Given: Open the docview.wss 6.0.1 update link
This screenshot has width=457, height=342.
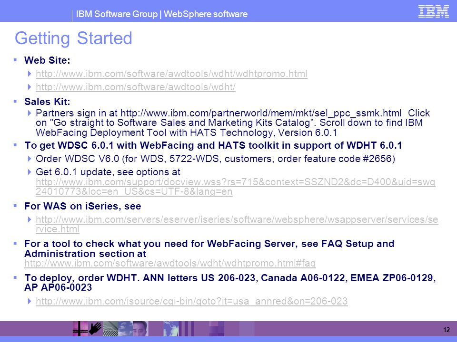Looking at the screenshot, I should (x=236, y=187).
